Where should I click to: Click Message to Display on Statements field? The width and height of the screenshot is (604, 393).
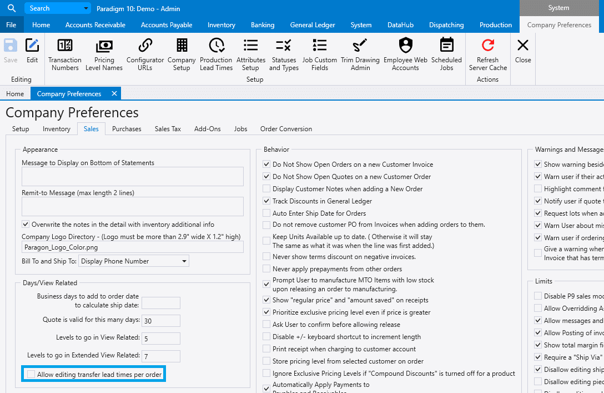[x=133, y=177]
